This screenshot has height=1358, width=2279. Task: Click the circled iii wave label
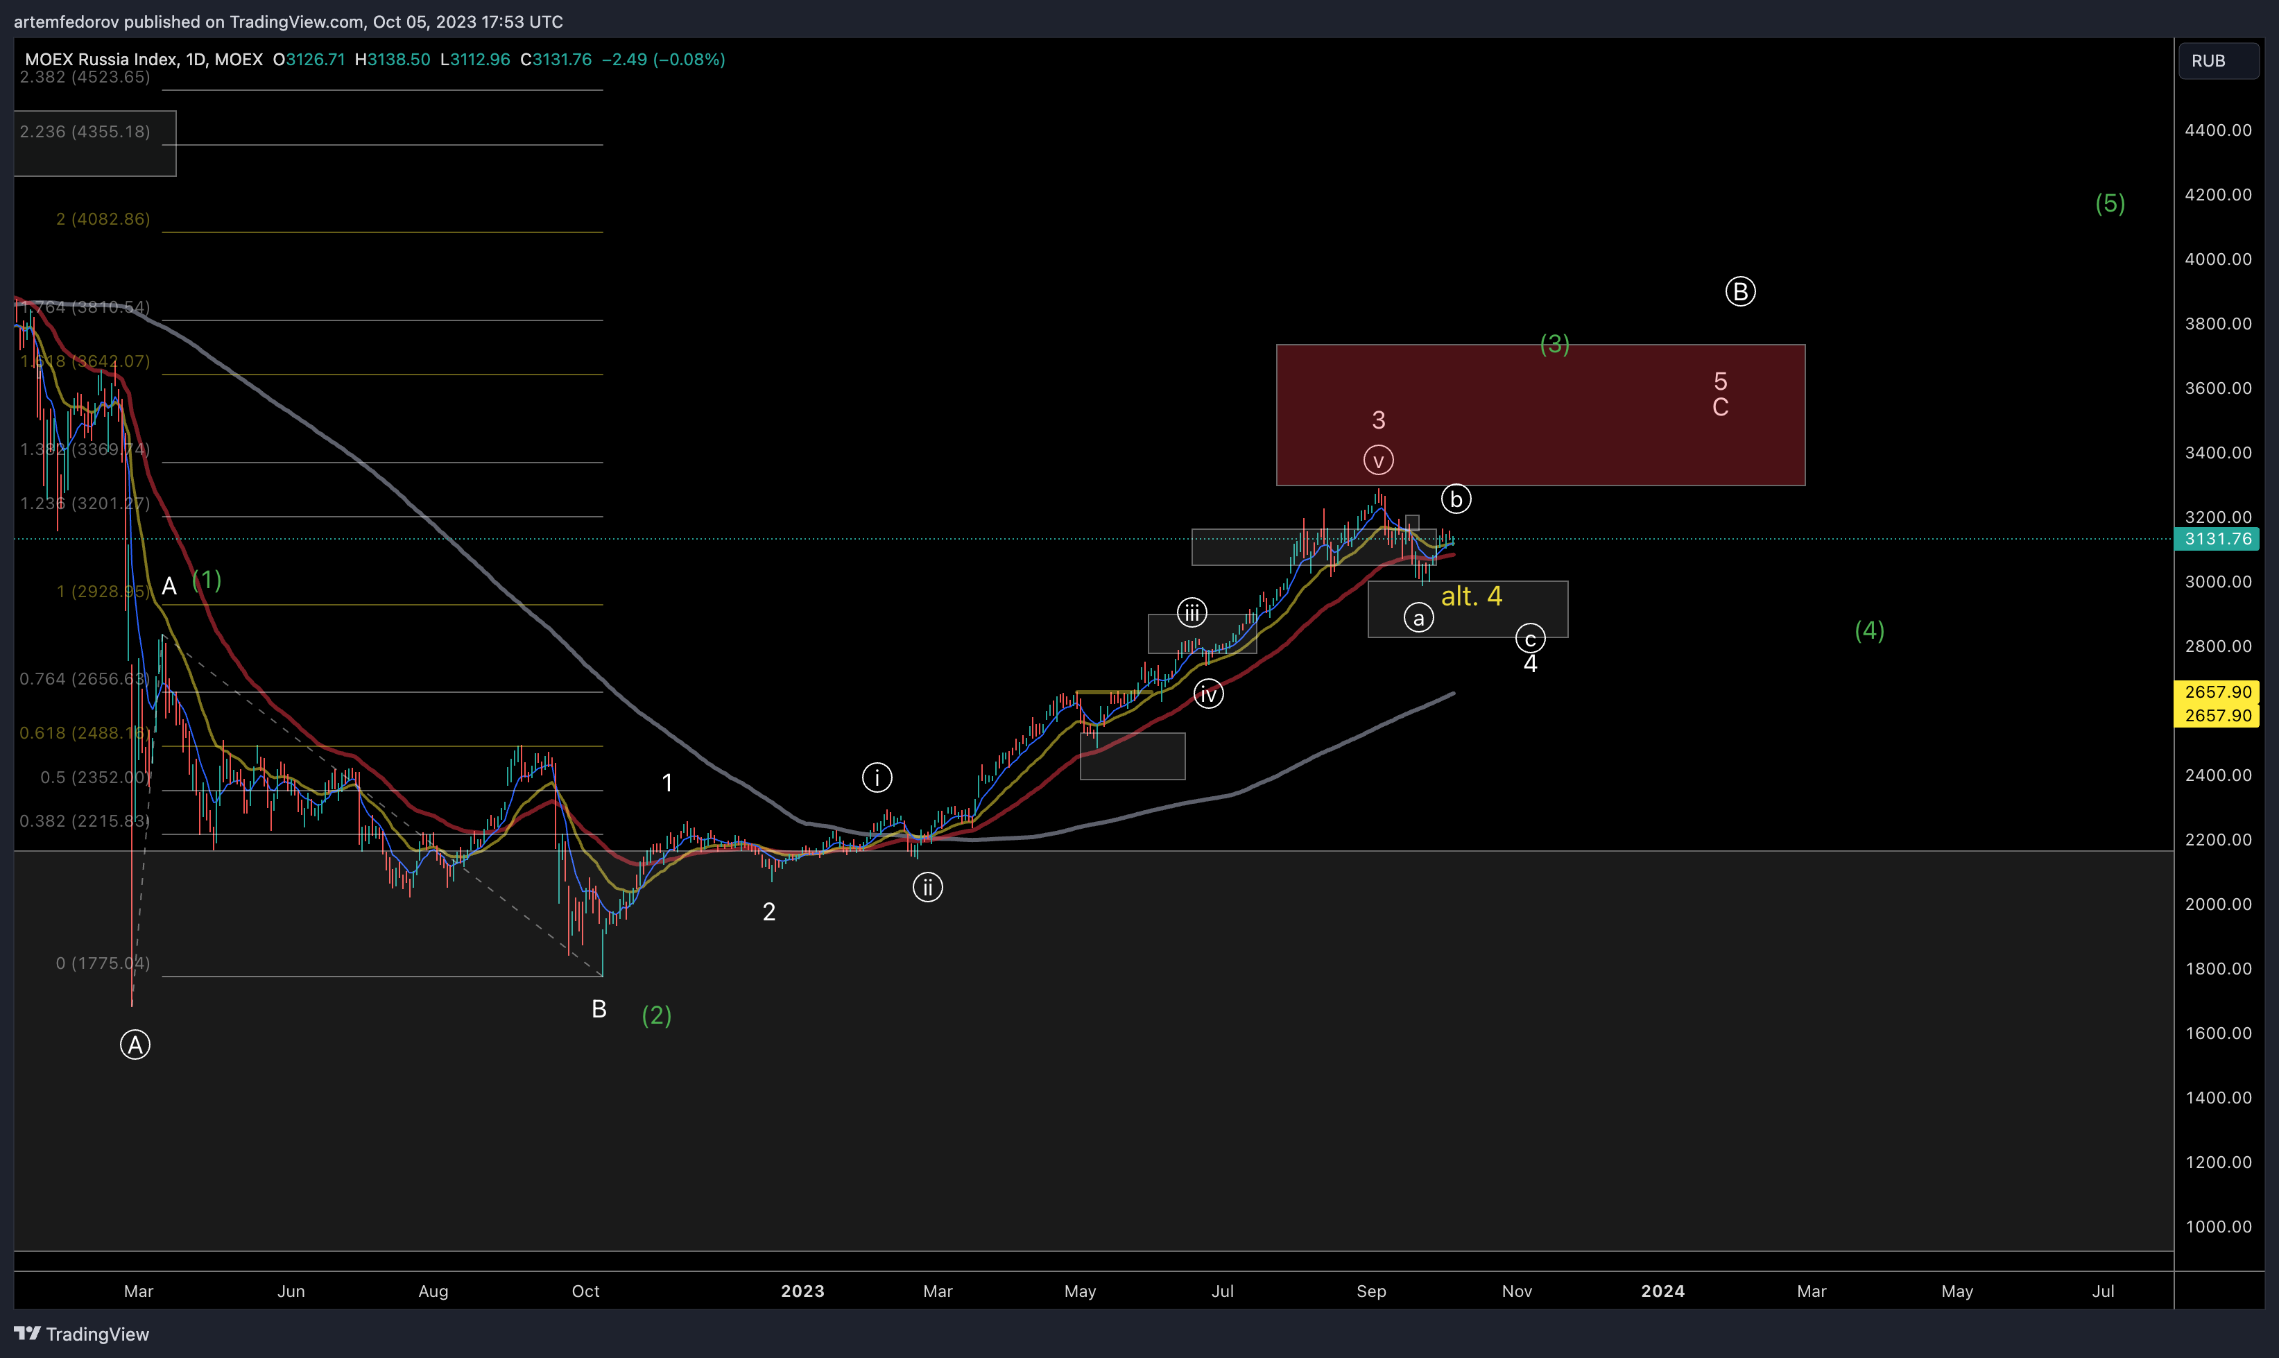tap(1192, 612)
